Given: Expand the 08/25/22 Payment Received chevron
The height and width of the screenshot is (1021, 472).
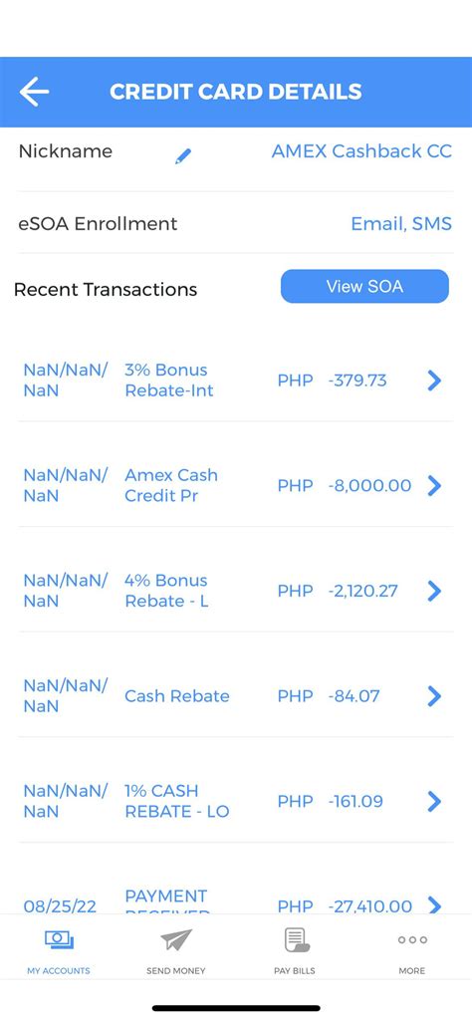Looking at the screenshot, I should point(434,905).
